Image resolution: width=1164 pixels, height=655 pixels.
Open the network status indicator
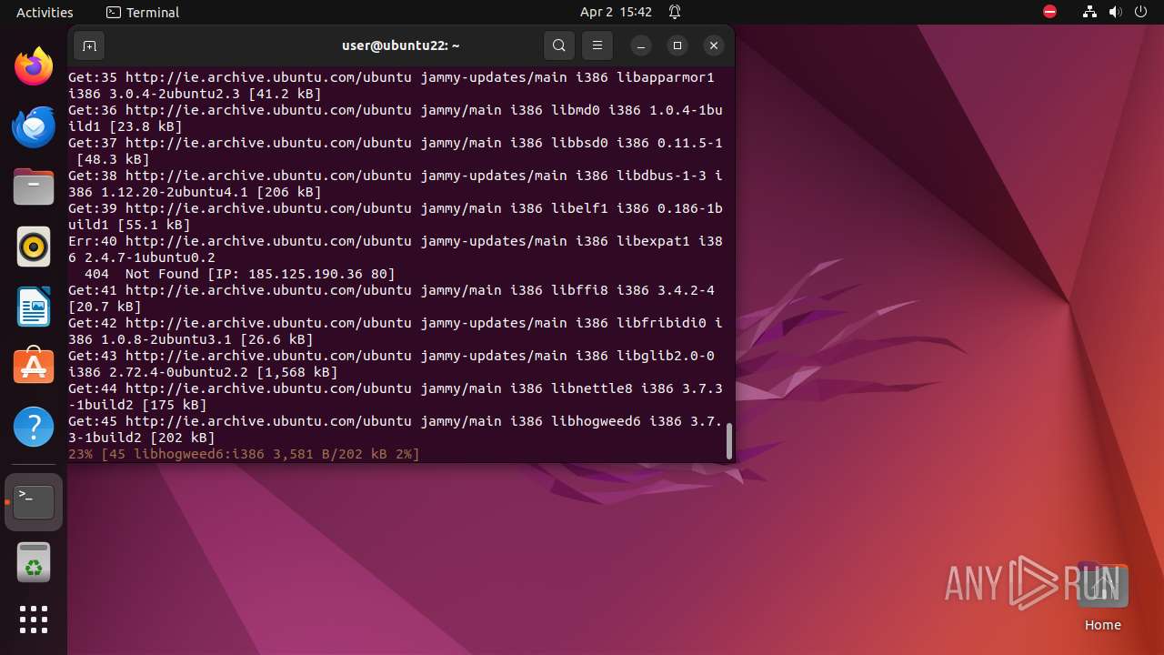tap(1089, 12)
